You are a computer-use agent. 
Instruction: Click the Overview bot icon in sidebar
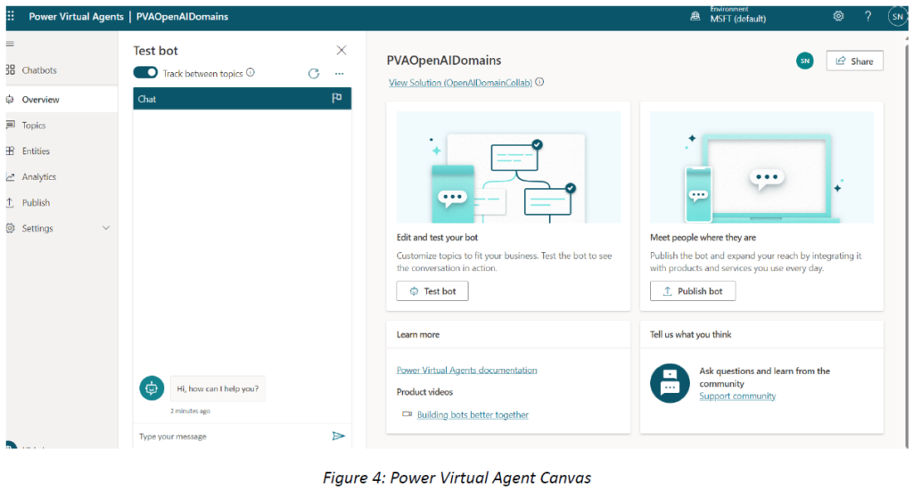click(x=10, y=100)
